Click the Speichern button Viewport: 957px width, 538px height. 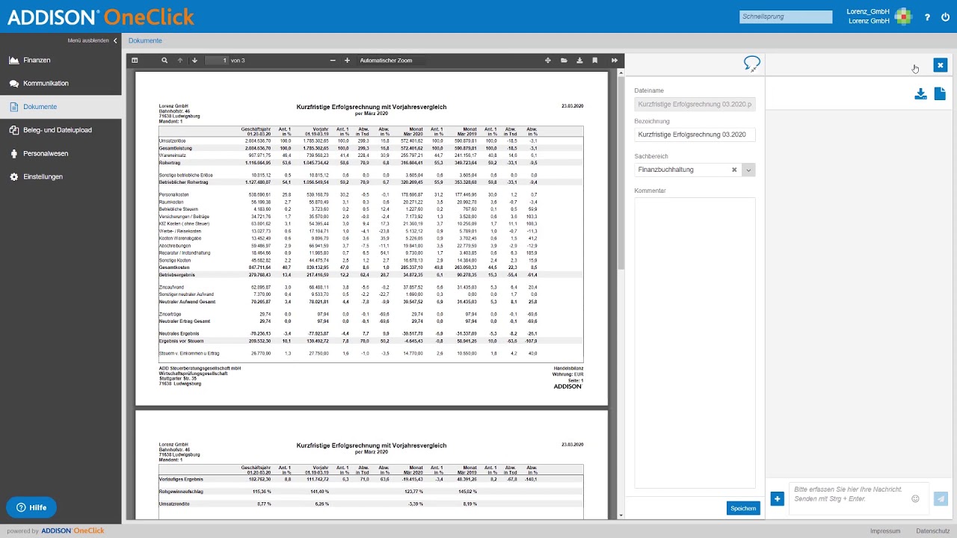coord(743,508)
